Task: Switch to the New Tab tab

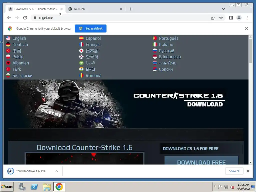Action: coord(95,9)
